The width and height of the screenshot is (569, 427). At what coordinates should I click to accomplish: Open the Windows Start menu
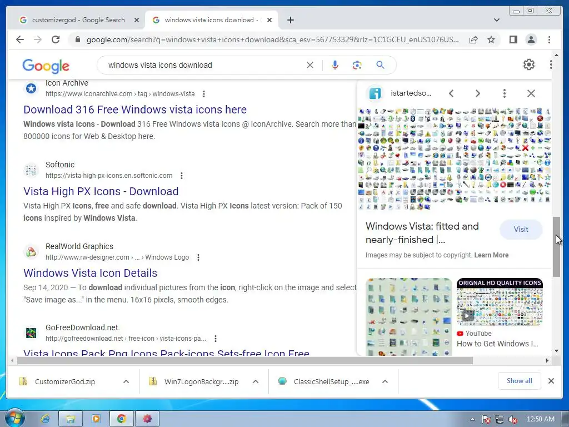point(14,418)
